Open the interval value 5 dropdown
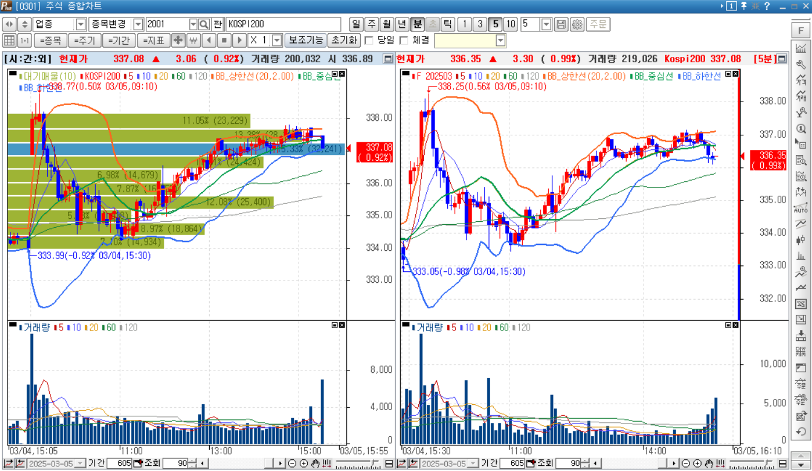Image resolution: width=812 pixels, height=471 pixels. pos(546,24)
